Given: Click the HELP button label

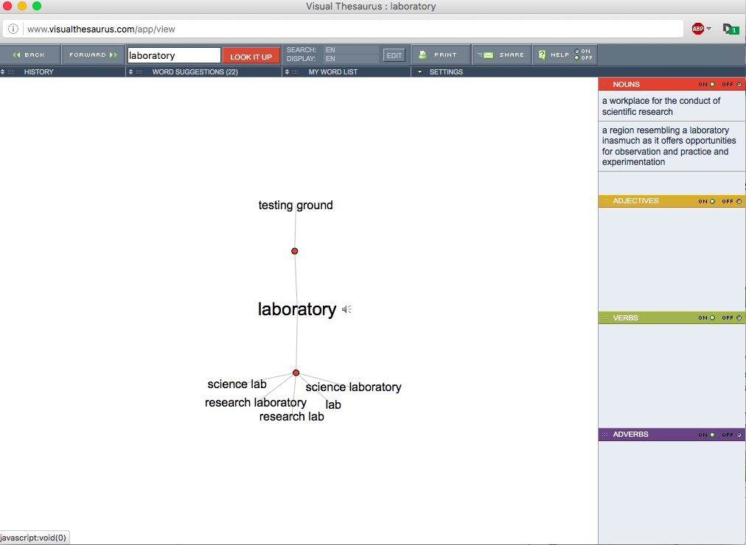Looking at the screenshot, I should coord(560,55).
